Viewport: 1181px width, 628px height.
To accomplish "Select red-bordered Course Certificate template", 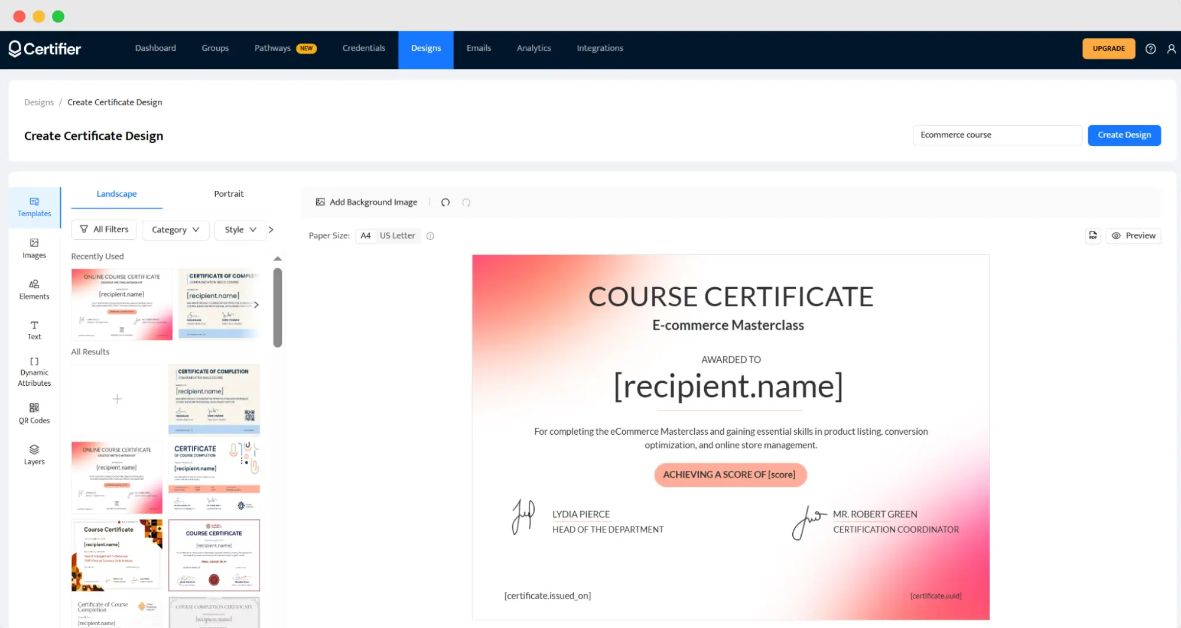I will [214, 555].
